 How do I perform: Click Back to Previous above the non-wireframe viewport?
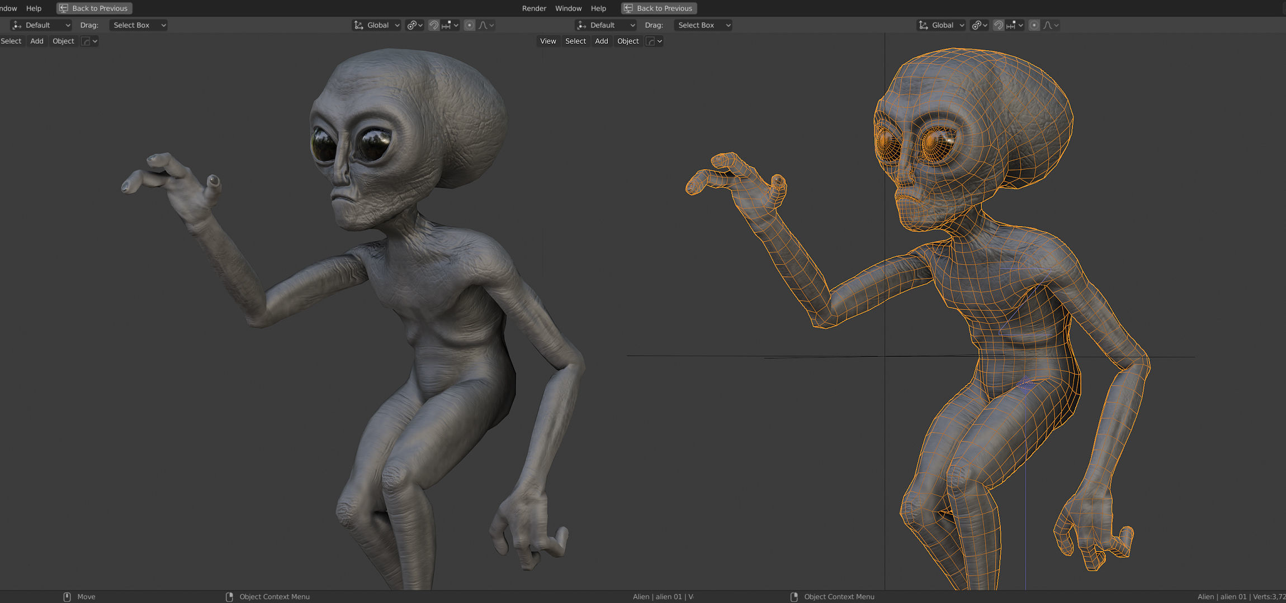coord(94,8)
